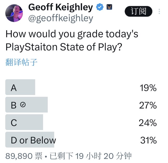The height and width of the screenshot is (163, 168).
Task: Click the 27% result for option B
Action: pyautogui.click(x=148, y=105)
